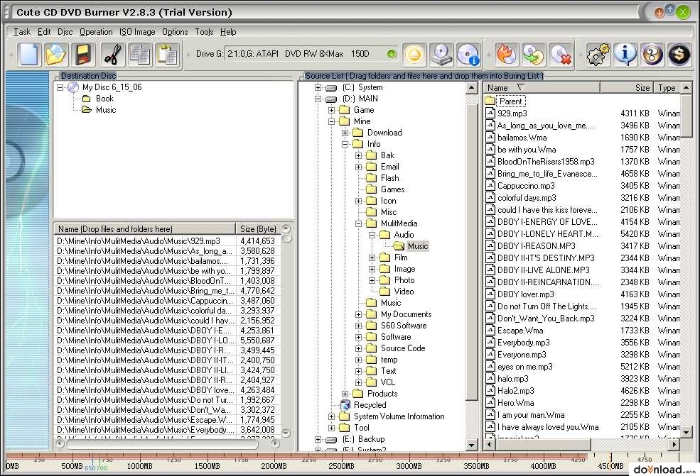Image resolution: width=700 pixels, height=476 pixels.
Task: Select the Book folder in Destination Disc
Action: 104,99
